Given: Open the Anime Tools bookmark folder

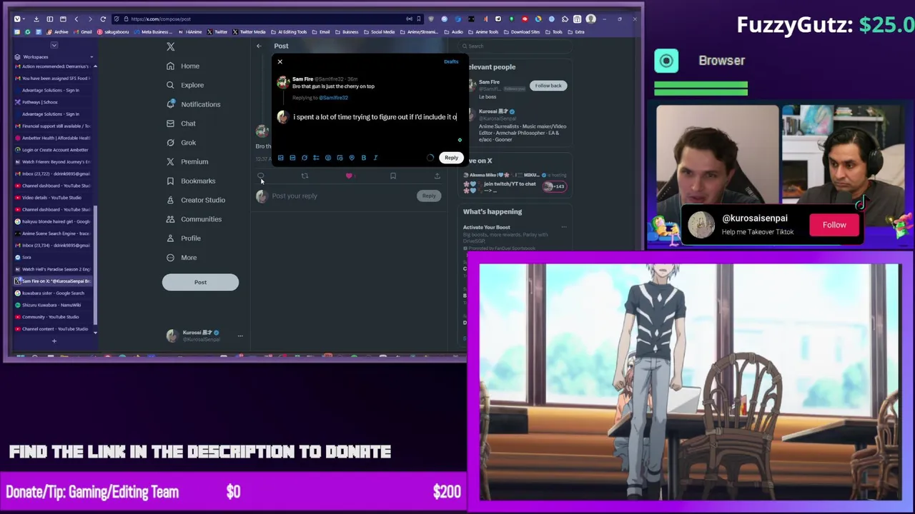Looking at the screenshot, I should [x=484, y=32].
